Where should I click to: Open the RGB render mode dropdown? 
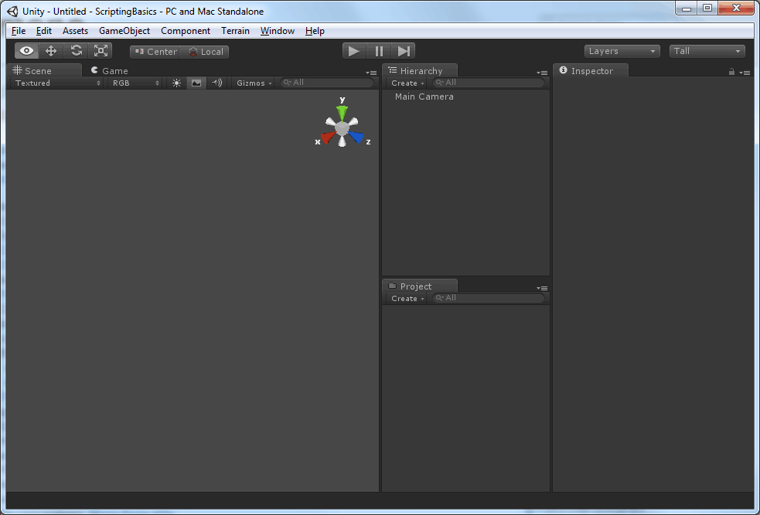[x=135, y=83]
